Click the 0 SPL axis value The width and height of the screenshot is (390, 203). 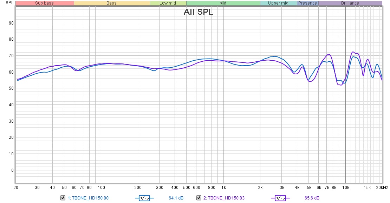click(12, 170)
